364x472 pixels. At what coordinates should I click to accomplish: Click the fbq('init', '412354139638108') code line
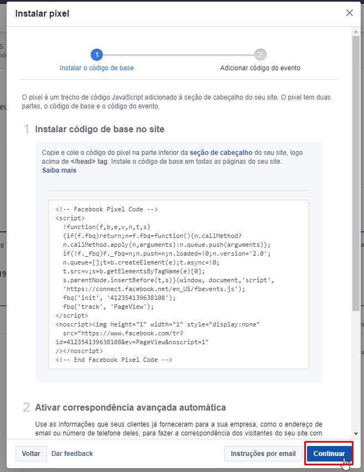[x=119, y=298]
